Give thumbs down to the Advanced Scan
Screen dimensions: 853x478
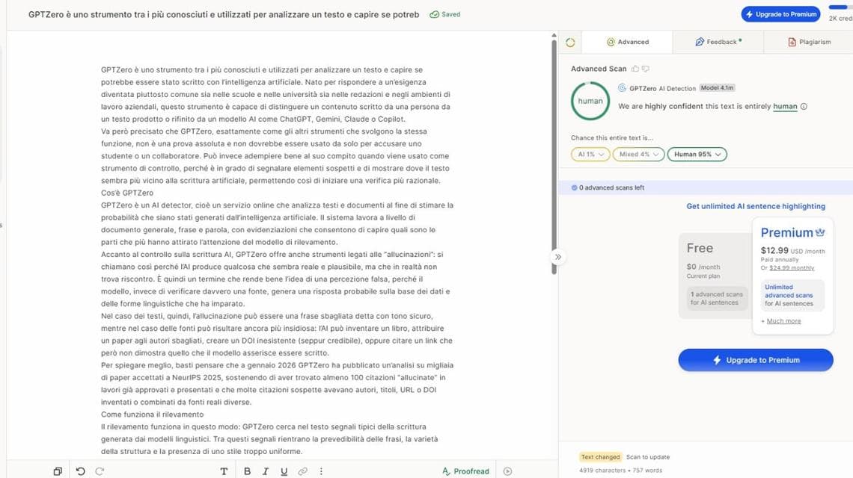click(646, 69)
